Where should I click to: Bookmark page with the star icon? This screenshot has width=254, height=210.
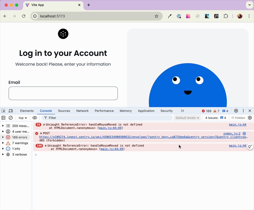point(156,16)
